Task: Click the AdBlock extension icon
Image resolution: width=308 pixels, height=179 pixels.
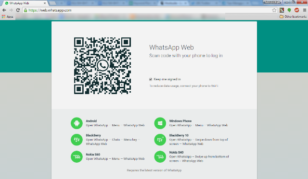Action: click(x=296, y=10)
